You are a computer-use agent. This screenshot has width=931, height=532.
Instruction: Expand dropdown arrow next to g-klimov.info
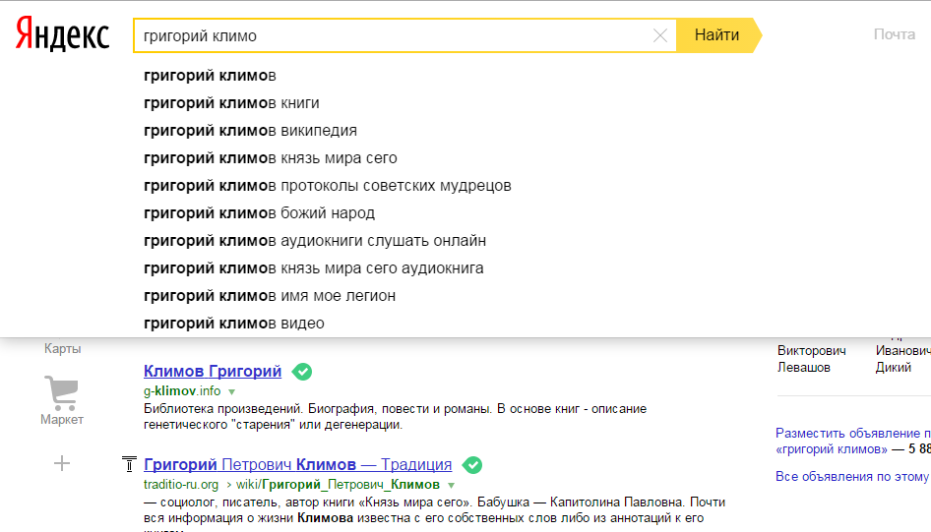231,392
